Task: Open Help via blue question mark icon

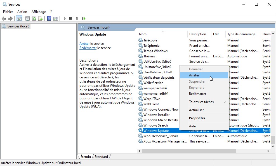Action: point(49,19)
